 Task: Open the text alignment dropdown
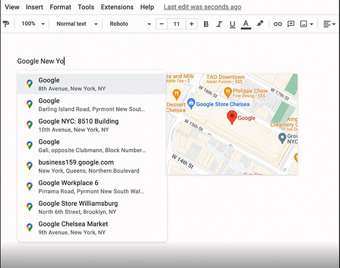(x=329, y=24)
